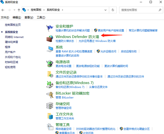Click 系统和安全 in the address breadcrumb
The height and width of the screenshot is (134, 164).
pos(53,10)
